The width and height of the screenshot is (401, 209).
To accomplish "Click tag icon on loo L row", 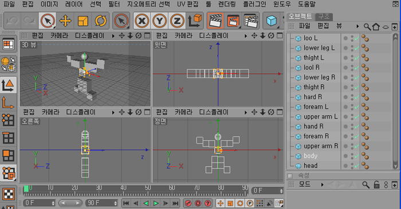I will 365,38.
